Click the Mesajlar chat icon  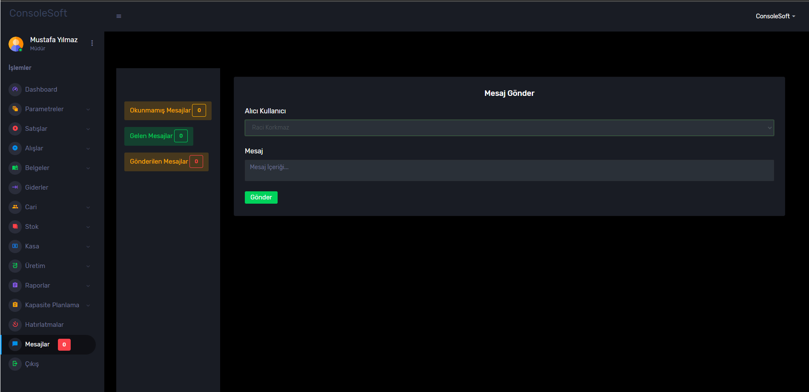point(15,344)
